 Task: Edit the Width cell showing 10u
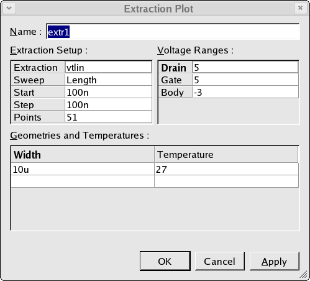point(83,169)
